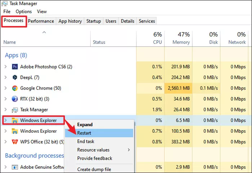The image size is (252, 173).
Task: Sort by the Disk column header
Action: tap(206, 38)
